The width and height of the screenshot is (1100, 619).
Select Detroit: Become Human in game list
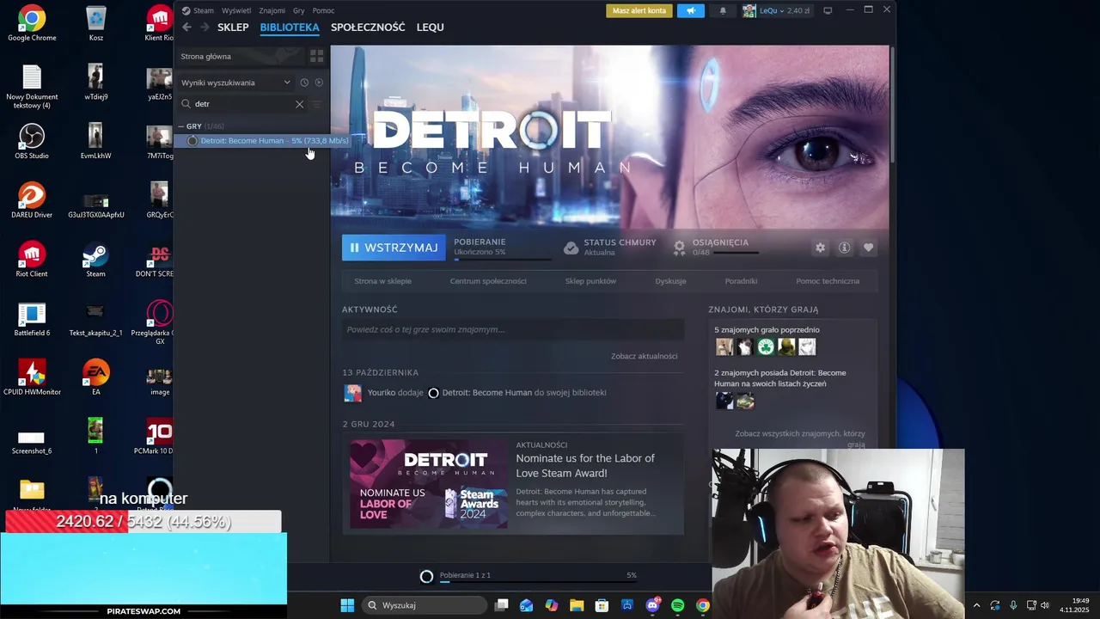(x=251, y=141)
